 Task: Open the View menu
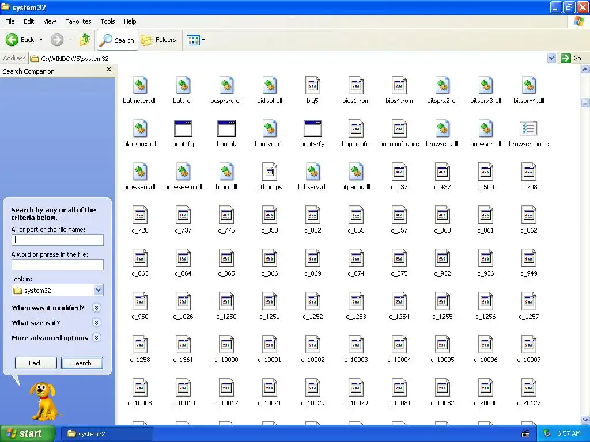pyautogui.click(x=50, y=21)
